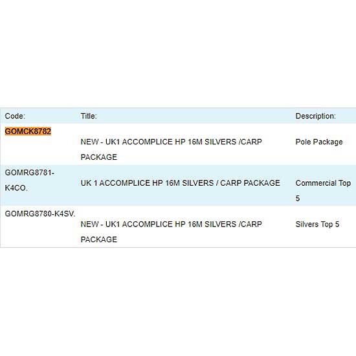The width and height of the screenshot is (356, 356).
Task: Open "UK 1 ACCOMPLICE HP 16M SILVERS / CARP PACKAGE"
Action: click(x=181, y=183)
